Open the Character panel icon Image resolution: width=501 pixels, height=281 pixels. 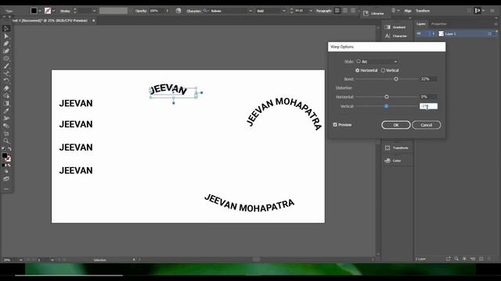point(387,36)
